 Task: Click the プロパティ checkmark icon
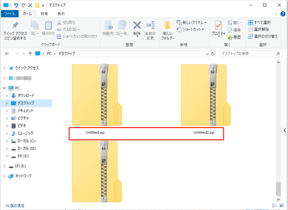coord(218,25)
